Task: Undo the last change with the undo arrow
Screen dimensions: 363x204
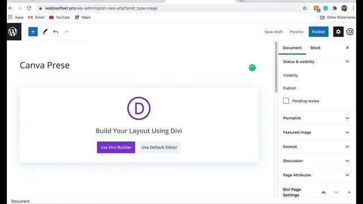Action: coord(56,32)
